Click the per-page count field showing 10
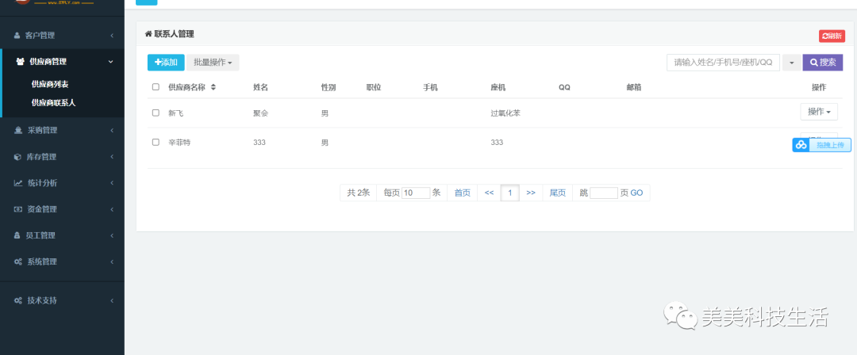Image resolution: width=857 pixels, height=355 pixels. click(x=416, y=193)
